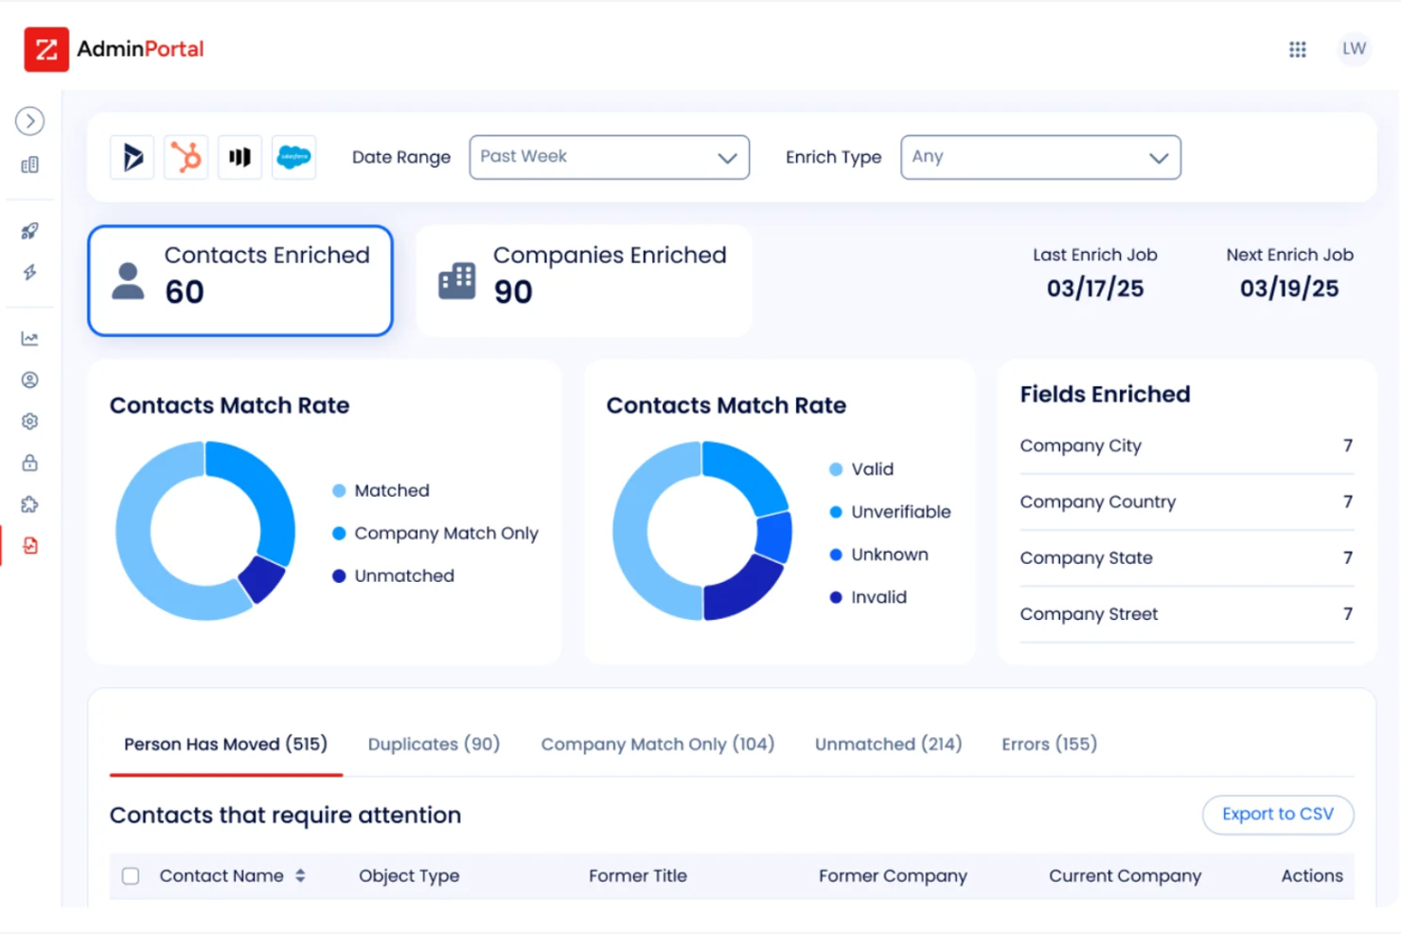Select the Microsoft Dynamics integration icon
The width and height of the screenshot is (1401, 934).
132,157
